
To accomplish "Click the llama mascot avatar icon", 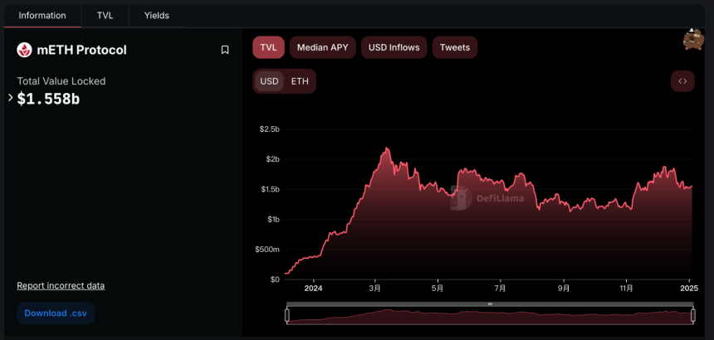I will (693, 40).
